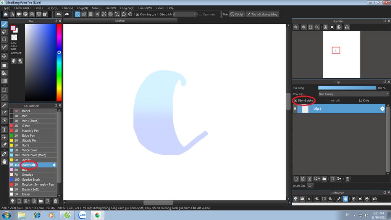Click the Độ trong opacity slider
This screenshot has width=391, height=220.
click(x=347, y=88)
